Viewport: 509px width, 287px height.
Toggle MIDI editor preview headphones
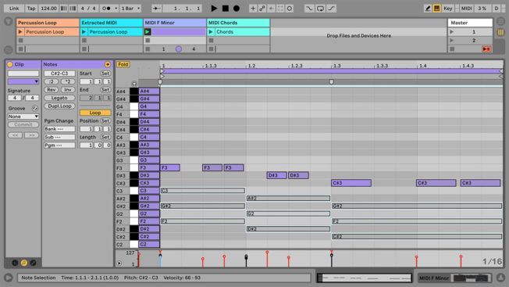[134, 84]
